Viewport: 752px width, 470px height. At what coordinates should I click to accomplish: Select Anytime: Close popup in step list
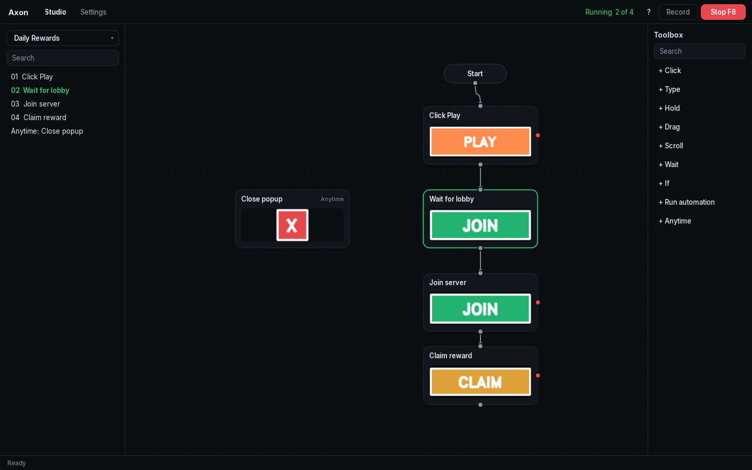[x=63, y=131]
